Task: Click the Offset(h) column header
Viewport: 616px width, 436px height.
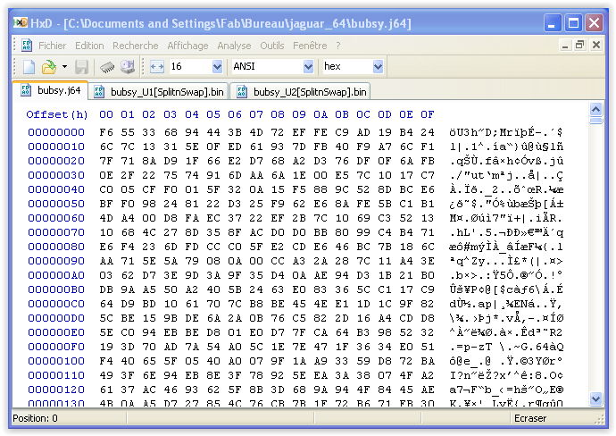Action: pyautogui.click(x=57, y=114)
